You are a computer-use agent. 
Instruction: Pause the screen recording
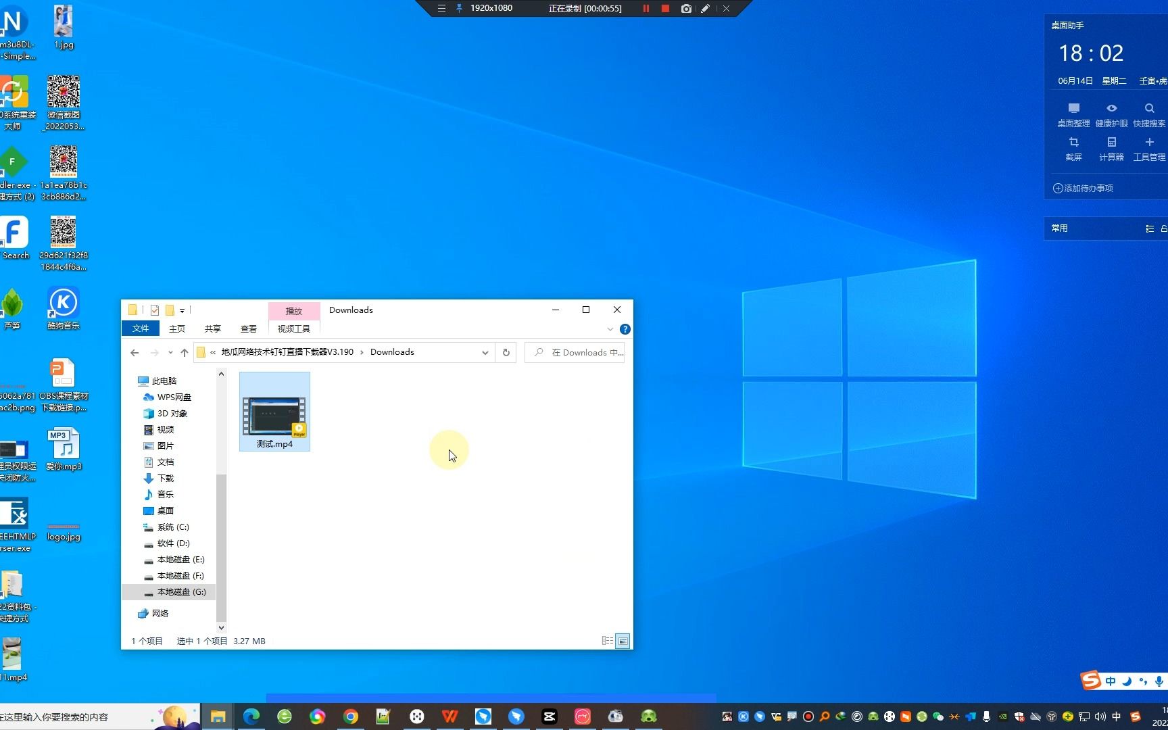tap(646, 9)
